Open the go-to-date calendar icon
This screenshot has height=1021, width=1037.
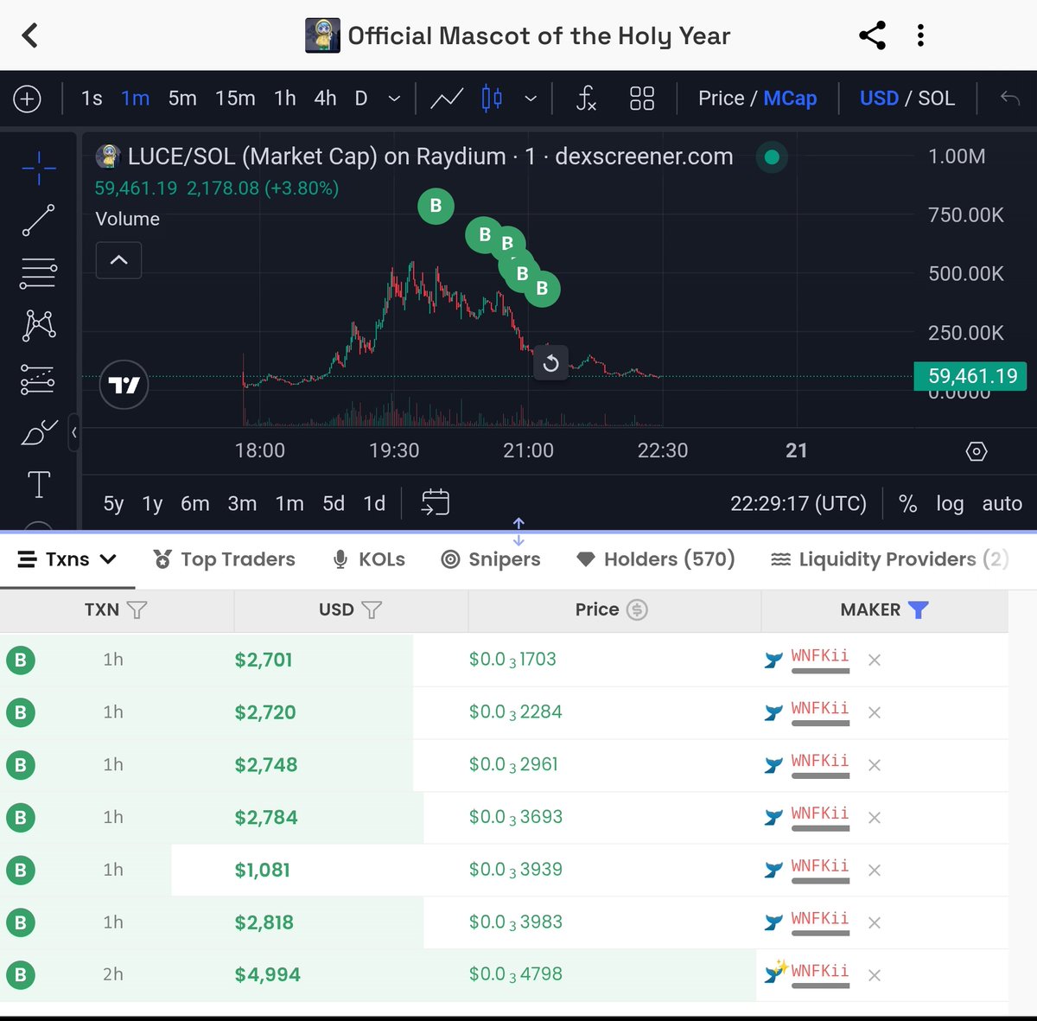coord(436,502)
